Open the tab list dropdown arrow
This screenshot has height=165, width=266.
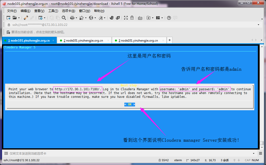(x=261, y=40)
